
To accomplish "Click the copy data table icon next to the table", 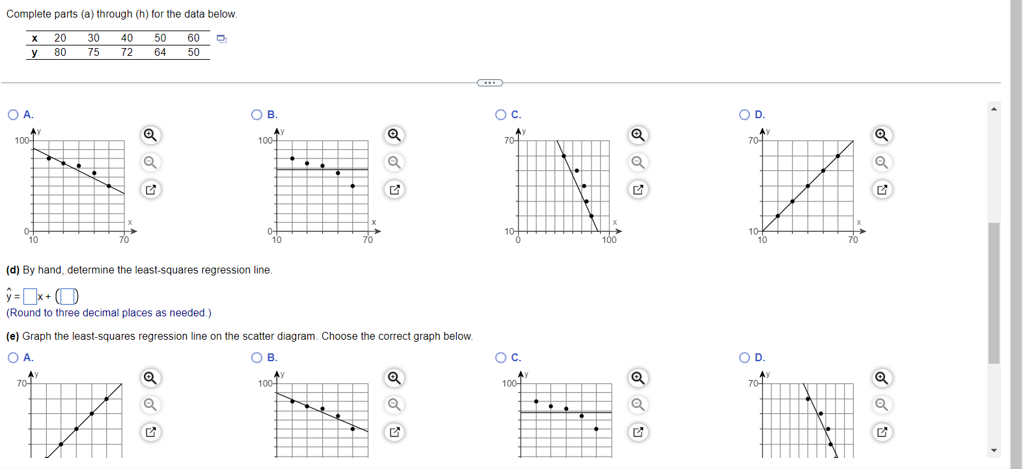I will click(222, 40).
